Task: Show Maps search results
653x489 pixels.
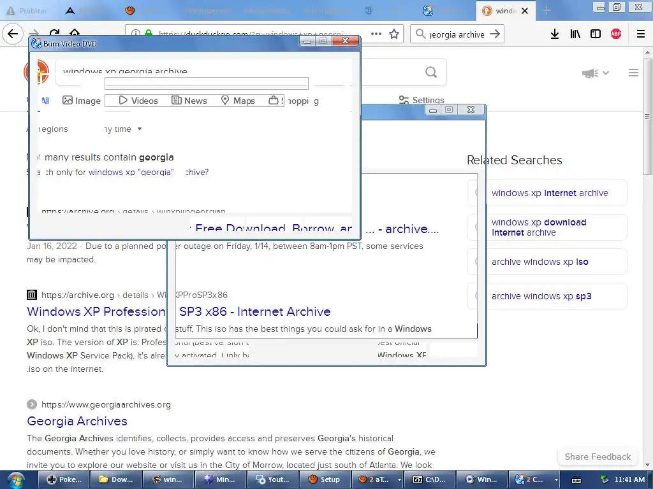Action: pos(238,101)
